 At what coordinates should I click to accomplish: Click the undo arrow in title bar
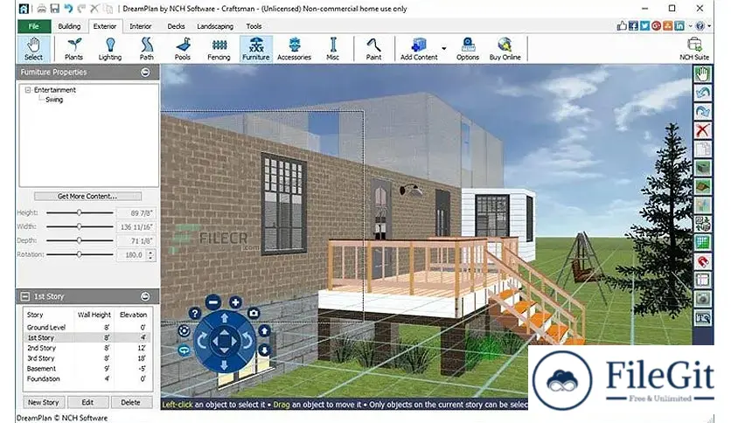pos(68,9)
